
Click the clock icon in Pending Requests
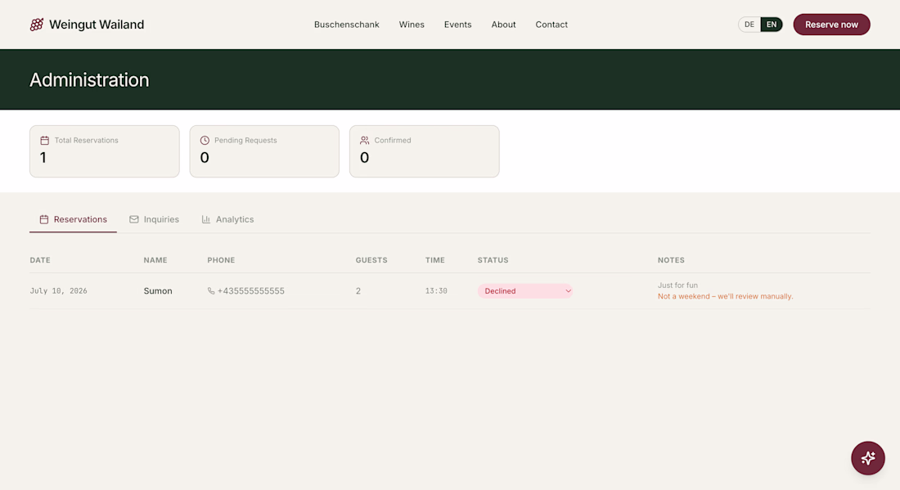pyautogui.click(x=205, y=140)
